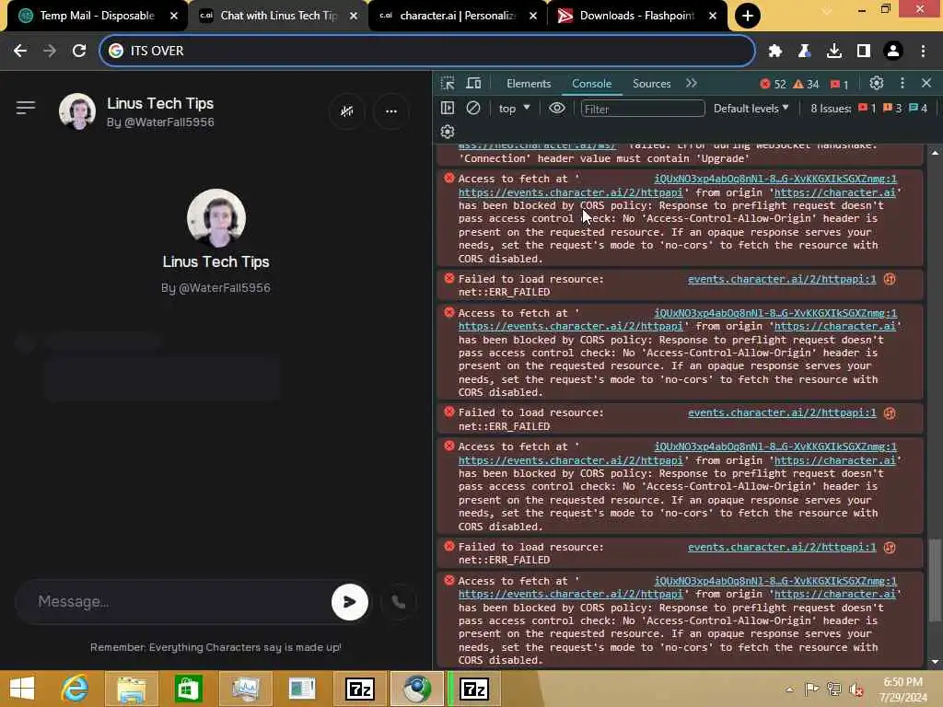Click the red issue flag count 1
This screenshot has width=943, height=707.
840,84
